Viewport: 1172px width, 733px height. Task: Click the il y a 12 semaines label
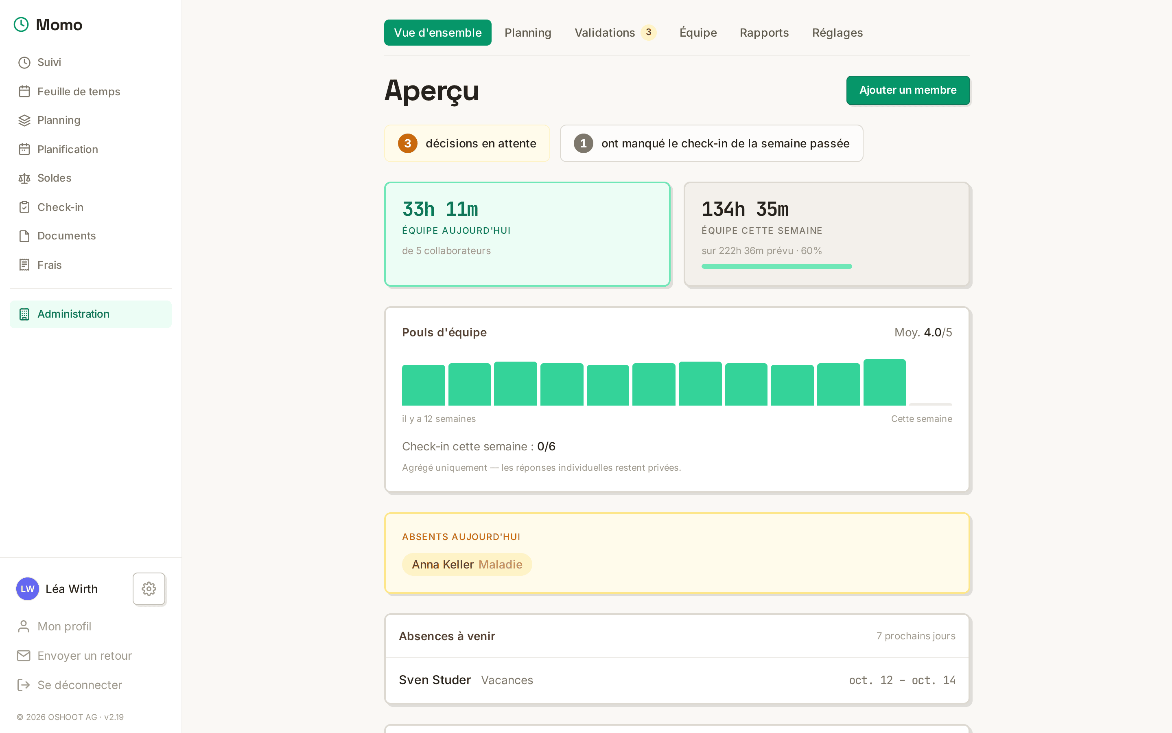coord(439,418)
